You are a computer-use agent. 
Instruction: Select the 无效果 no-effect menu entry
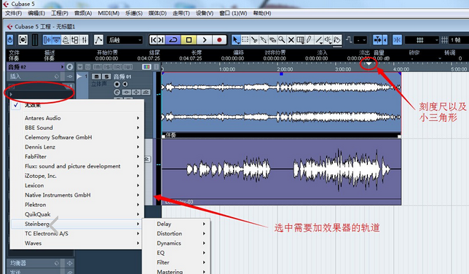77,105
